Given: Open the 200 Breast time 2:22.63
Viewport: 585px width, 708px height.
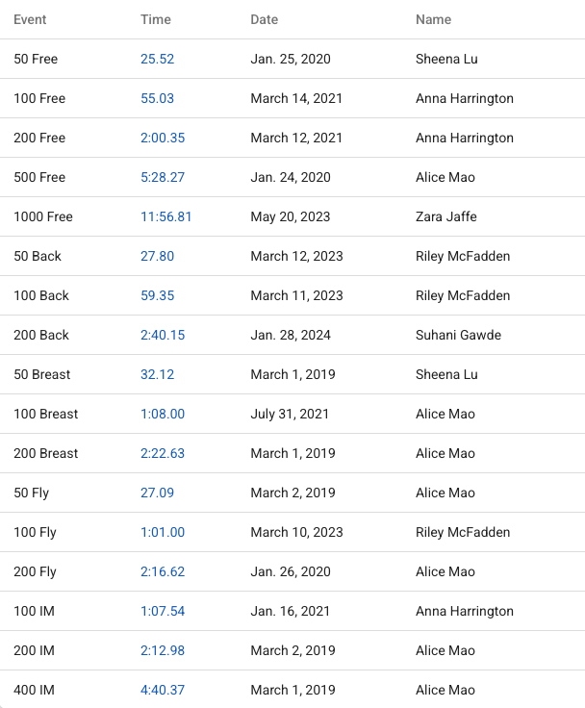Looking at the screenshot, I should [163, 453].
